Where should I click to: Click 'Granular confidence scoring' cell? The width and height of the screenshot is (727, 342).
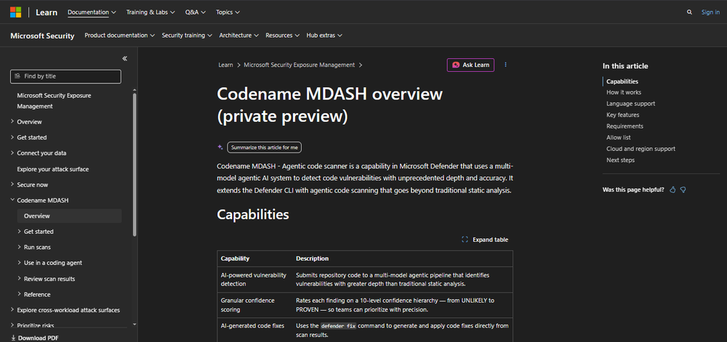coord(254,305)
